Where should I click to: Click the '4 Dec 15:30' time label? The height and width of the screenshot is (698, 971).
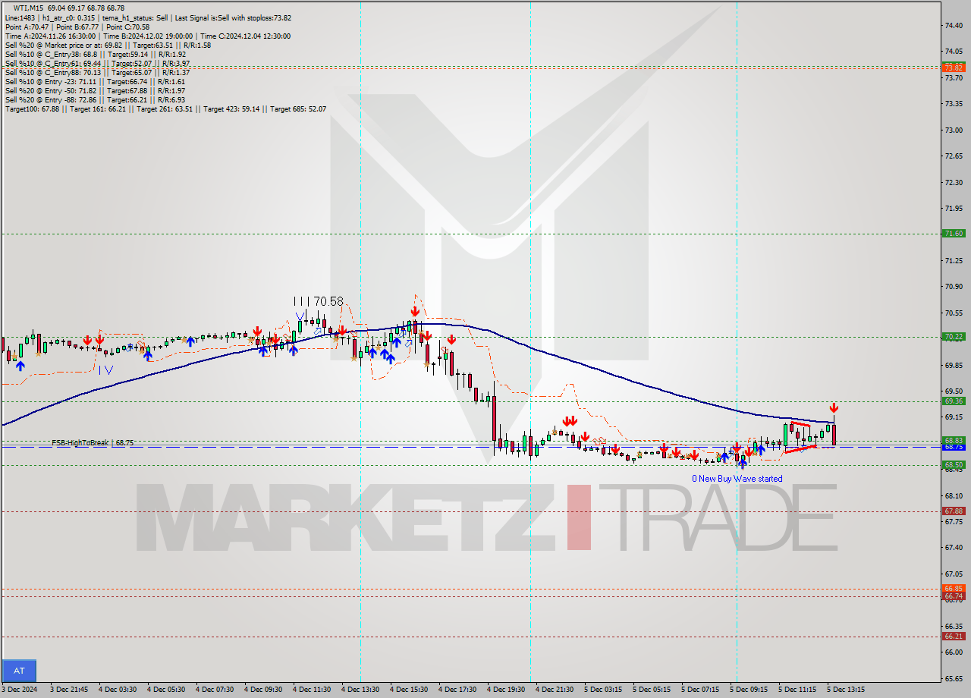pyautogui.click(x=409, y=690)
